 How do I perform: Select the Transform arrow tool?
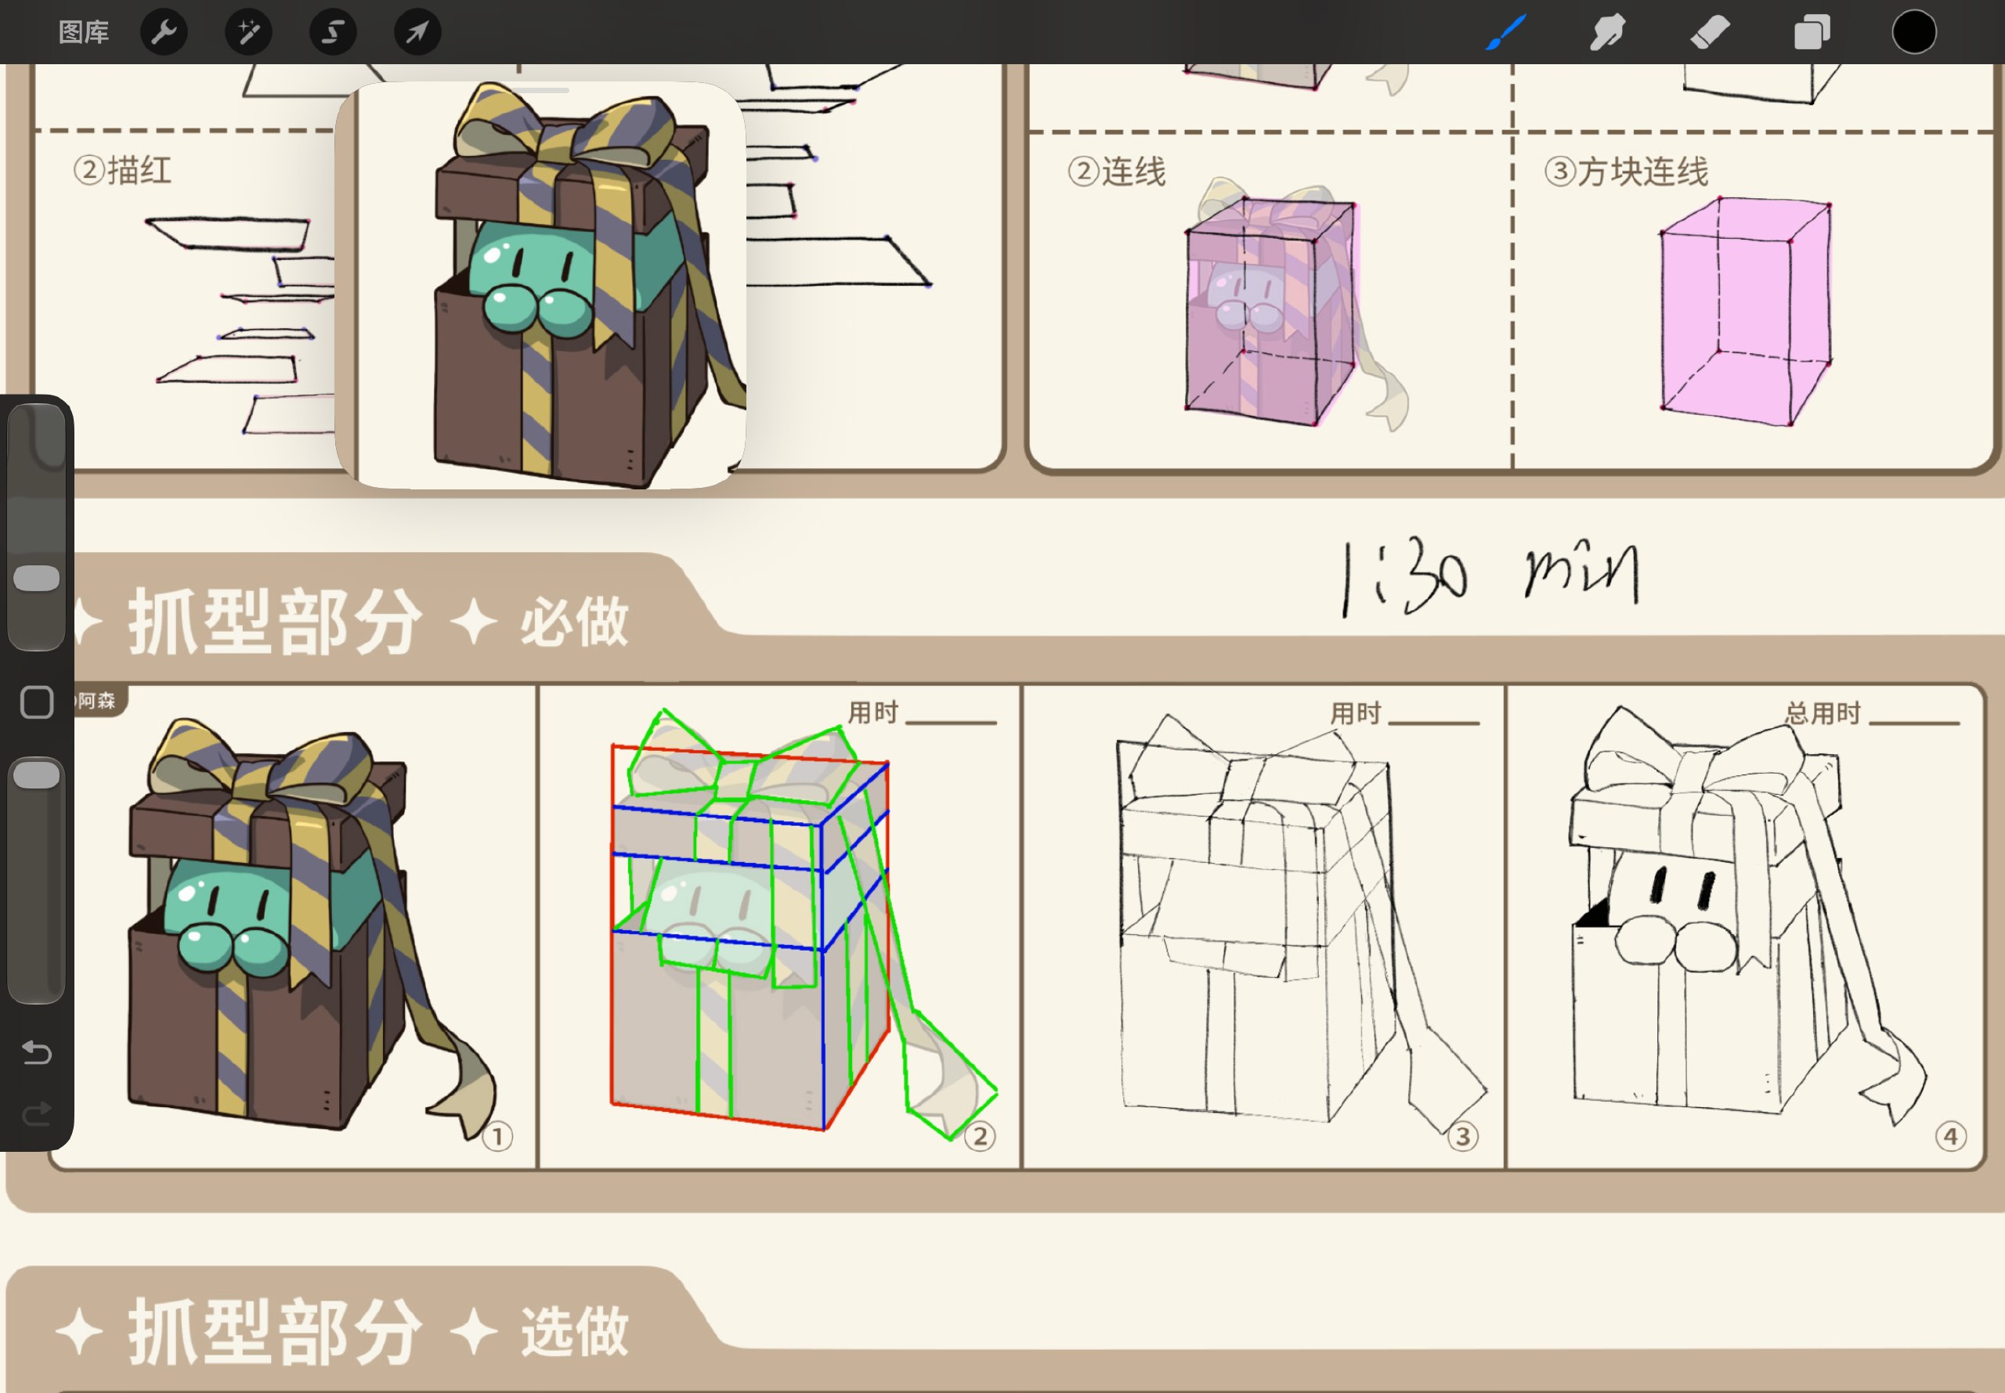[x=417, y=32]
